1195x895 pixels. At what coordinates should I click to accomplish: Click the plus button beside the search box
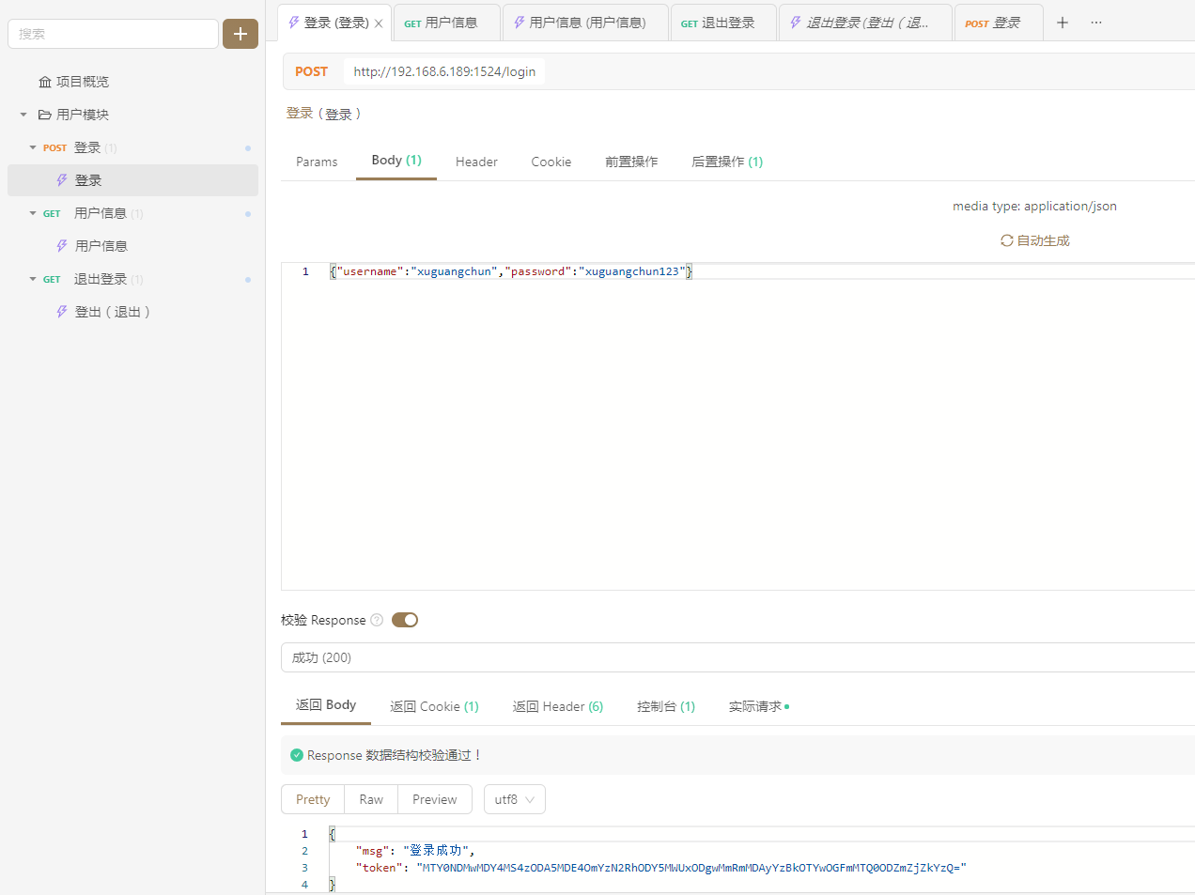click(241, 34)
